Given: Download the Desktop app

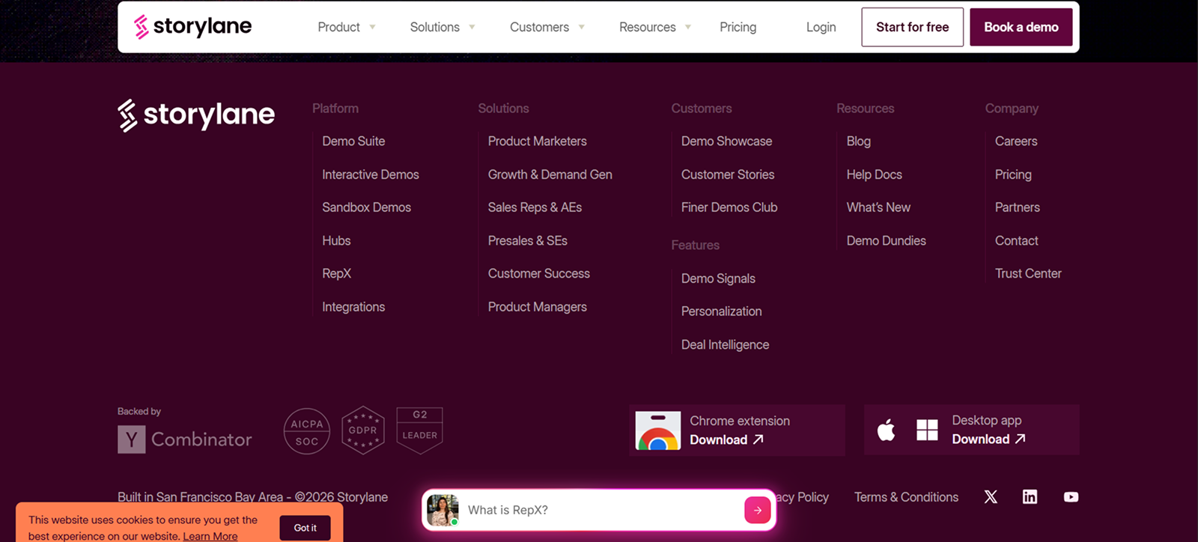Looking at the screenshot, I should pyautogui.click(x=989, y=439).
